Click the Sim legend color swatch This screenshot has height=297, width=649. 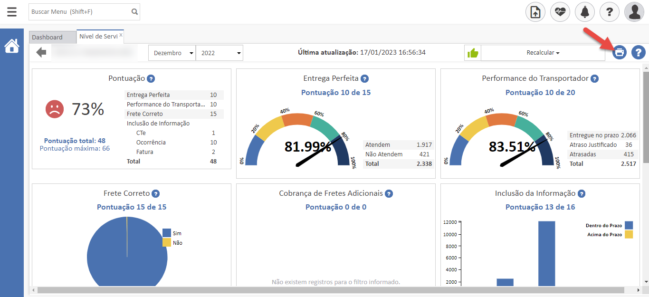tap(166, 233)
